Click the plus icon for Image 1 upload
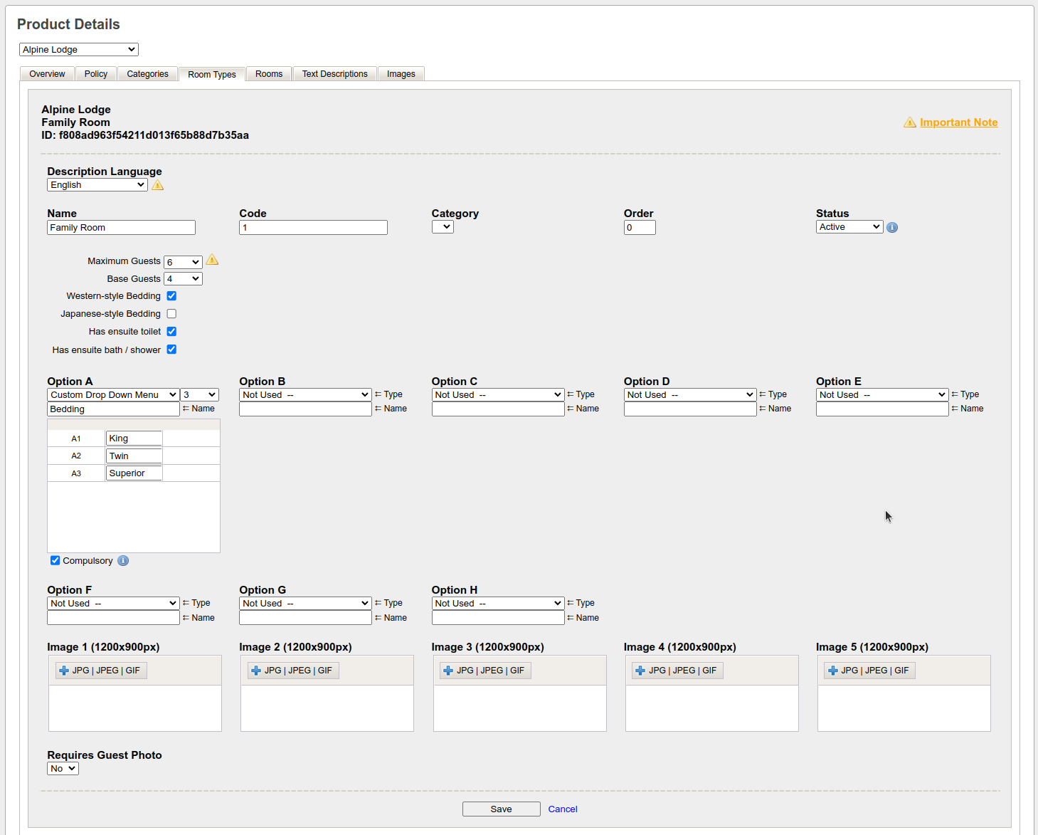This screenshot has height=835, width=1038. tap(64, 671)
